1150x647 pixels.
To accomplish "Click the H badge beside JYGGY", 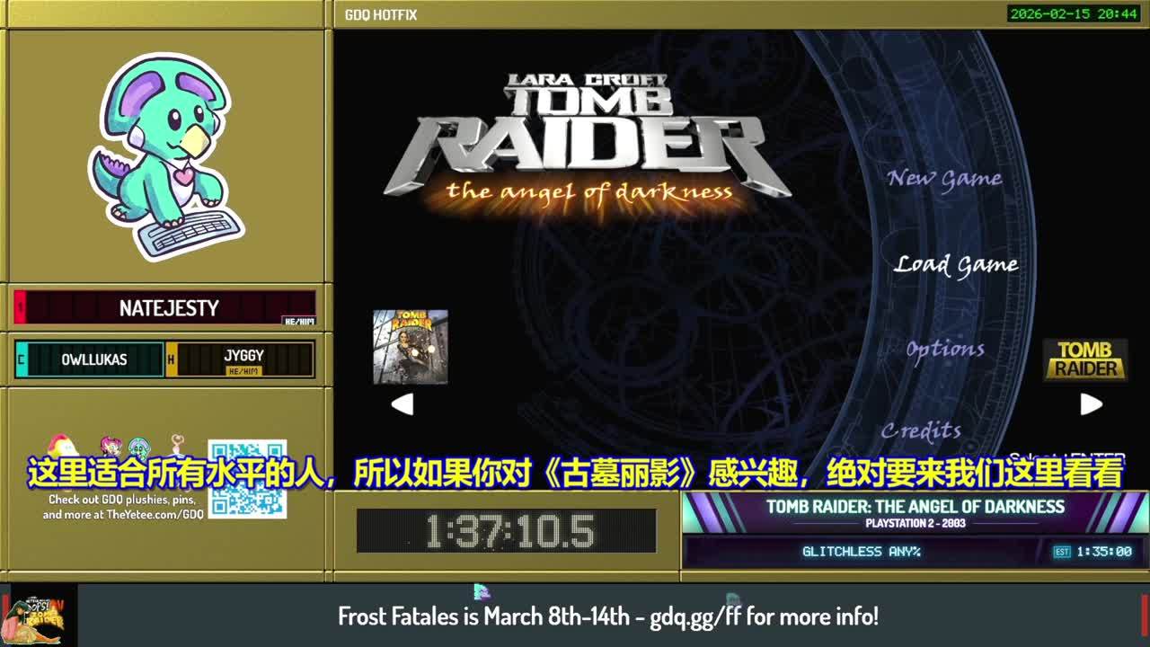I will click(x=171, y=359).
